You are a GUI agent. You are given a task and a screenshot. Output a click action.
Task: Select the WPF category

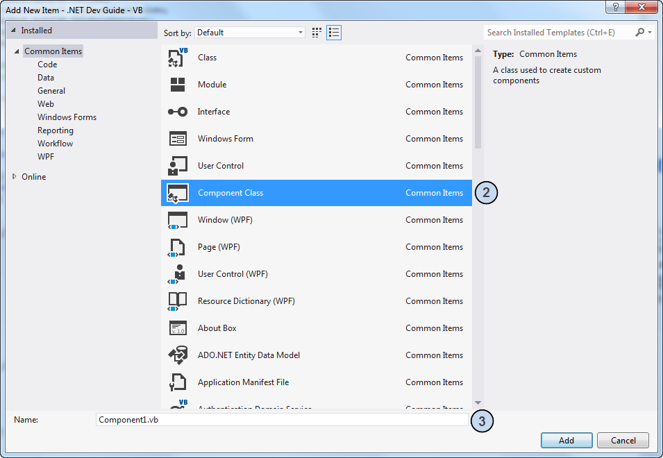click(46, 156)
